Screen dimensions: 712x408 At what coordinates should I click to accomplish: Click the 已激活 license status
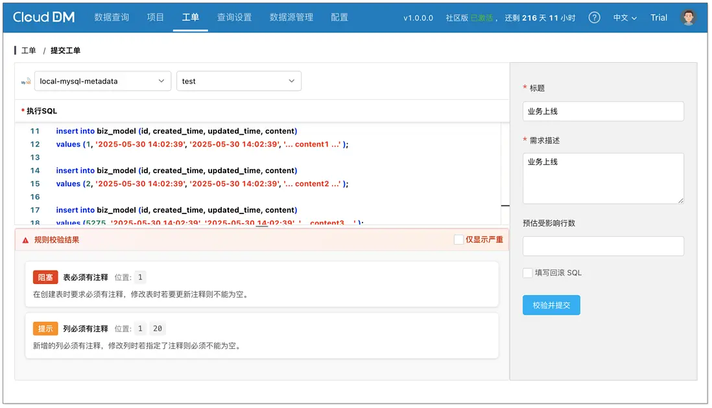[481, 18]
